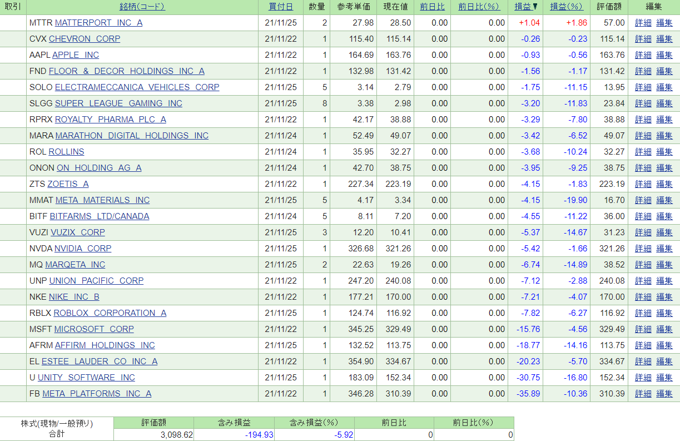680x441 pixels.
Task: Sort by 買付日 column header
Action: click(281, 7)
